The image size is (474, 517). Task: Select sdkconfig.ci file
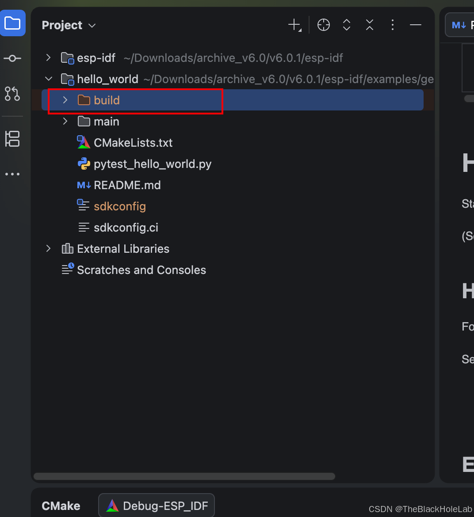click(126, 228)
